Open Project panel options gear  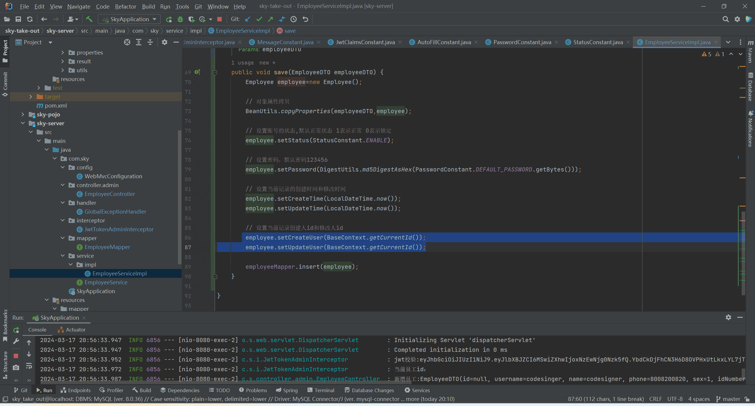165,42
